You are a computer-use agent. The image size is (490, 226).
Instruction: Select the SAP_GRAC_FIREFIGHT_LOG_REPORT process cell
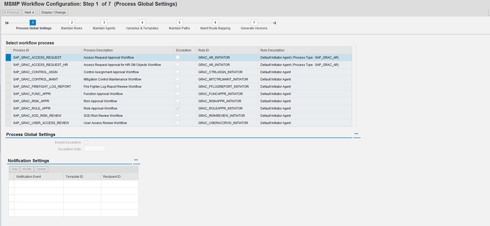click(x=46, y=87)
